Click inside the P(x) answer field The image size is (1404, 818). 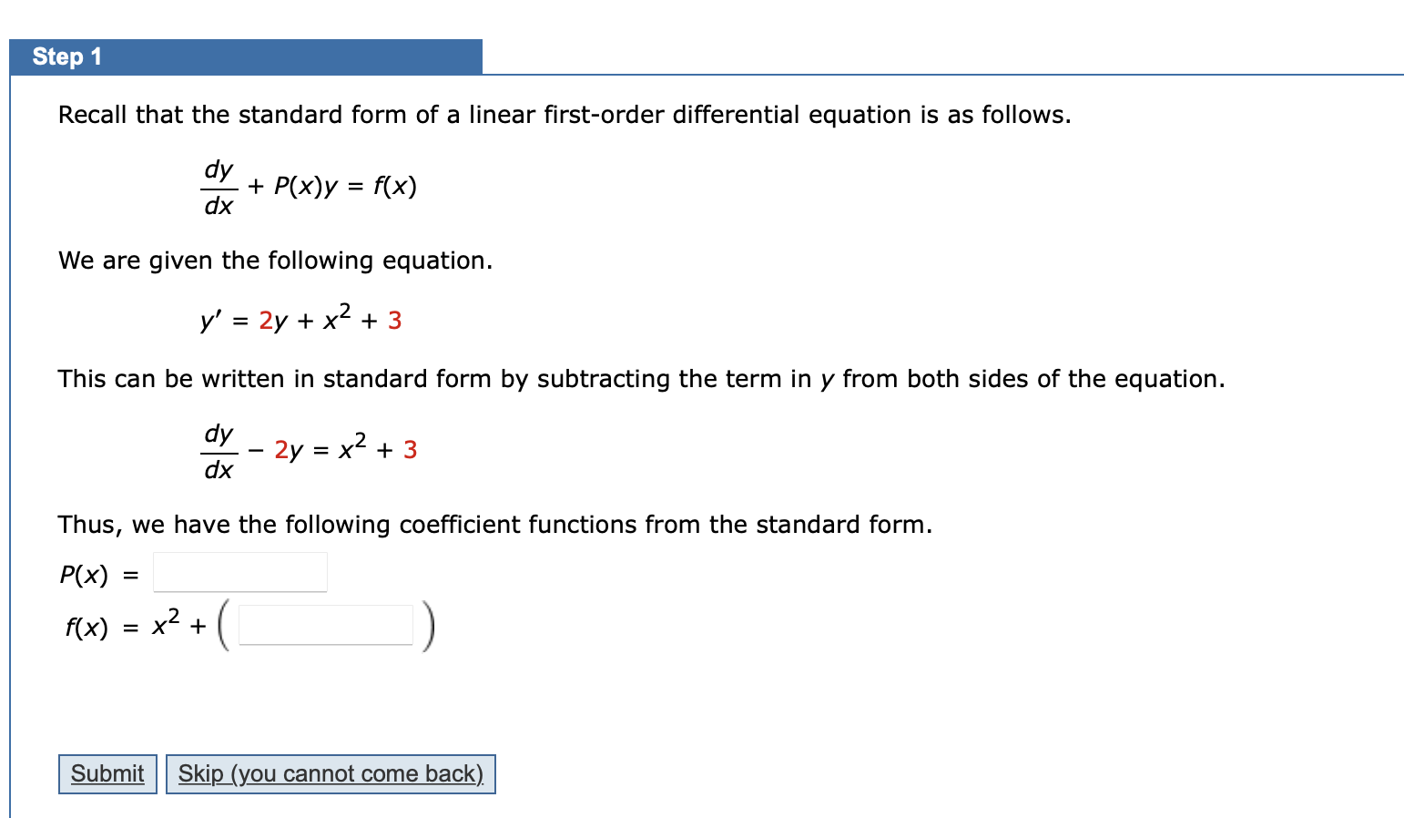tap(239, 572)
